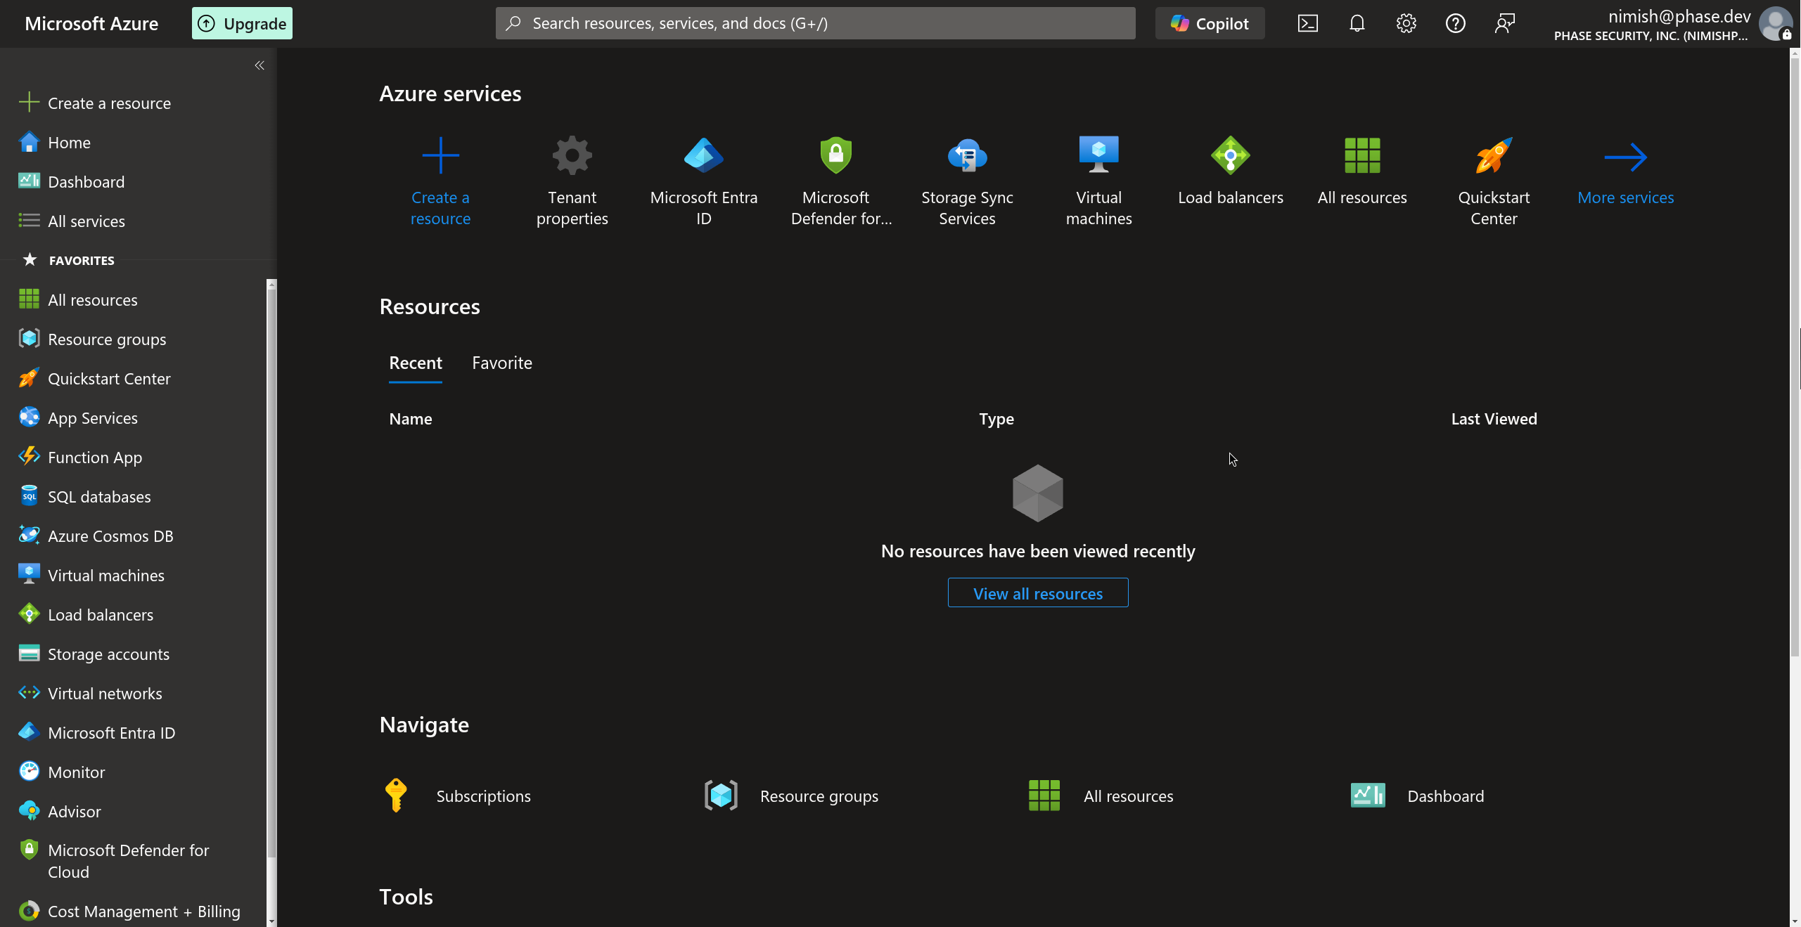Open All resources service tile

[x=1362, y=172]
